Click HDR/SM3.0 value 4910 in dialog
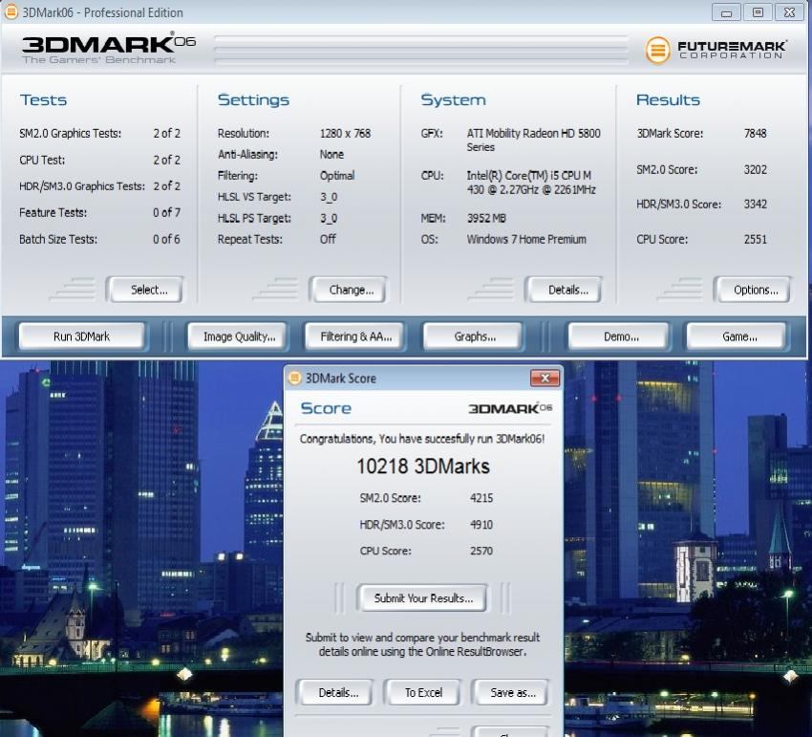The image size is (812, 737). coord(481,525)
